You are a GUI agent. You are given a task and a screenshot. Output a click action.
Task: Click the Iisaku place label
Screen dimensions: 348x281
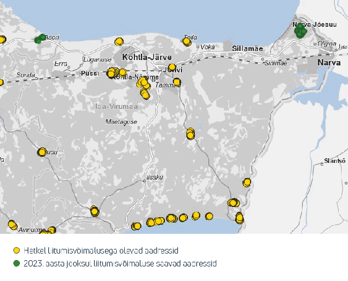154,176
